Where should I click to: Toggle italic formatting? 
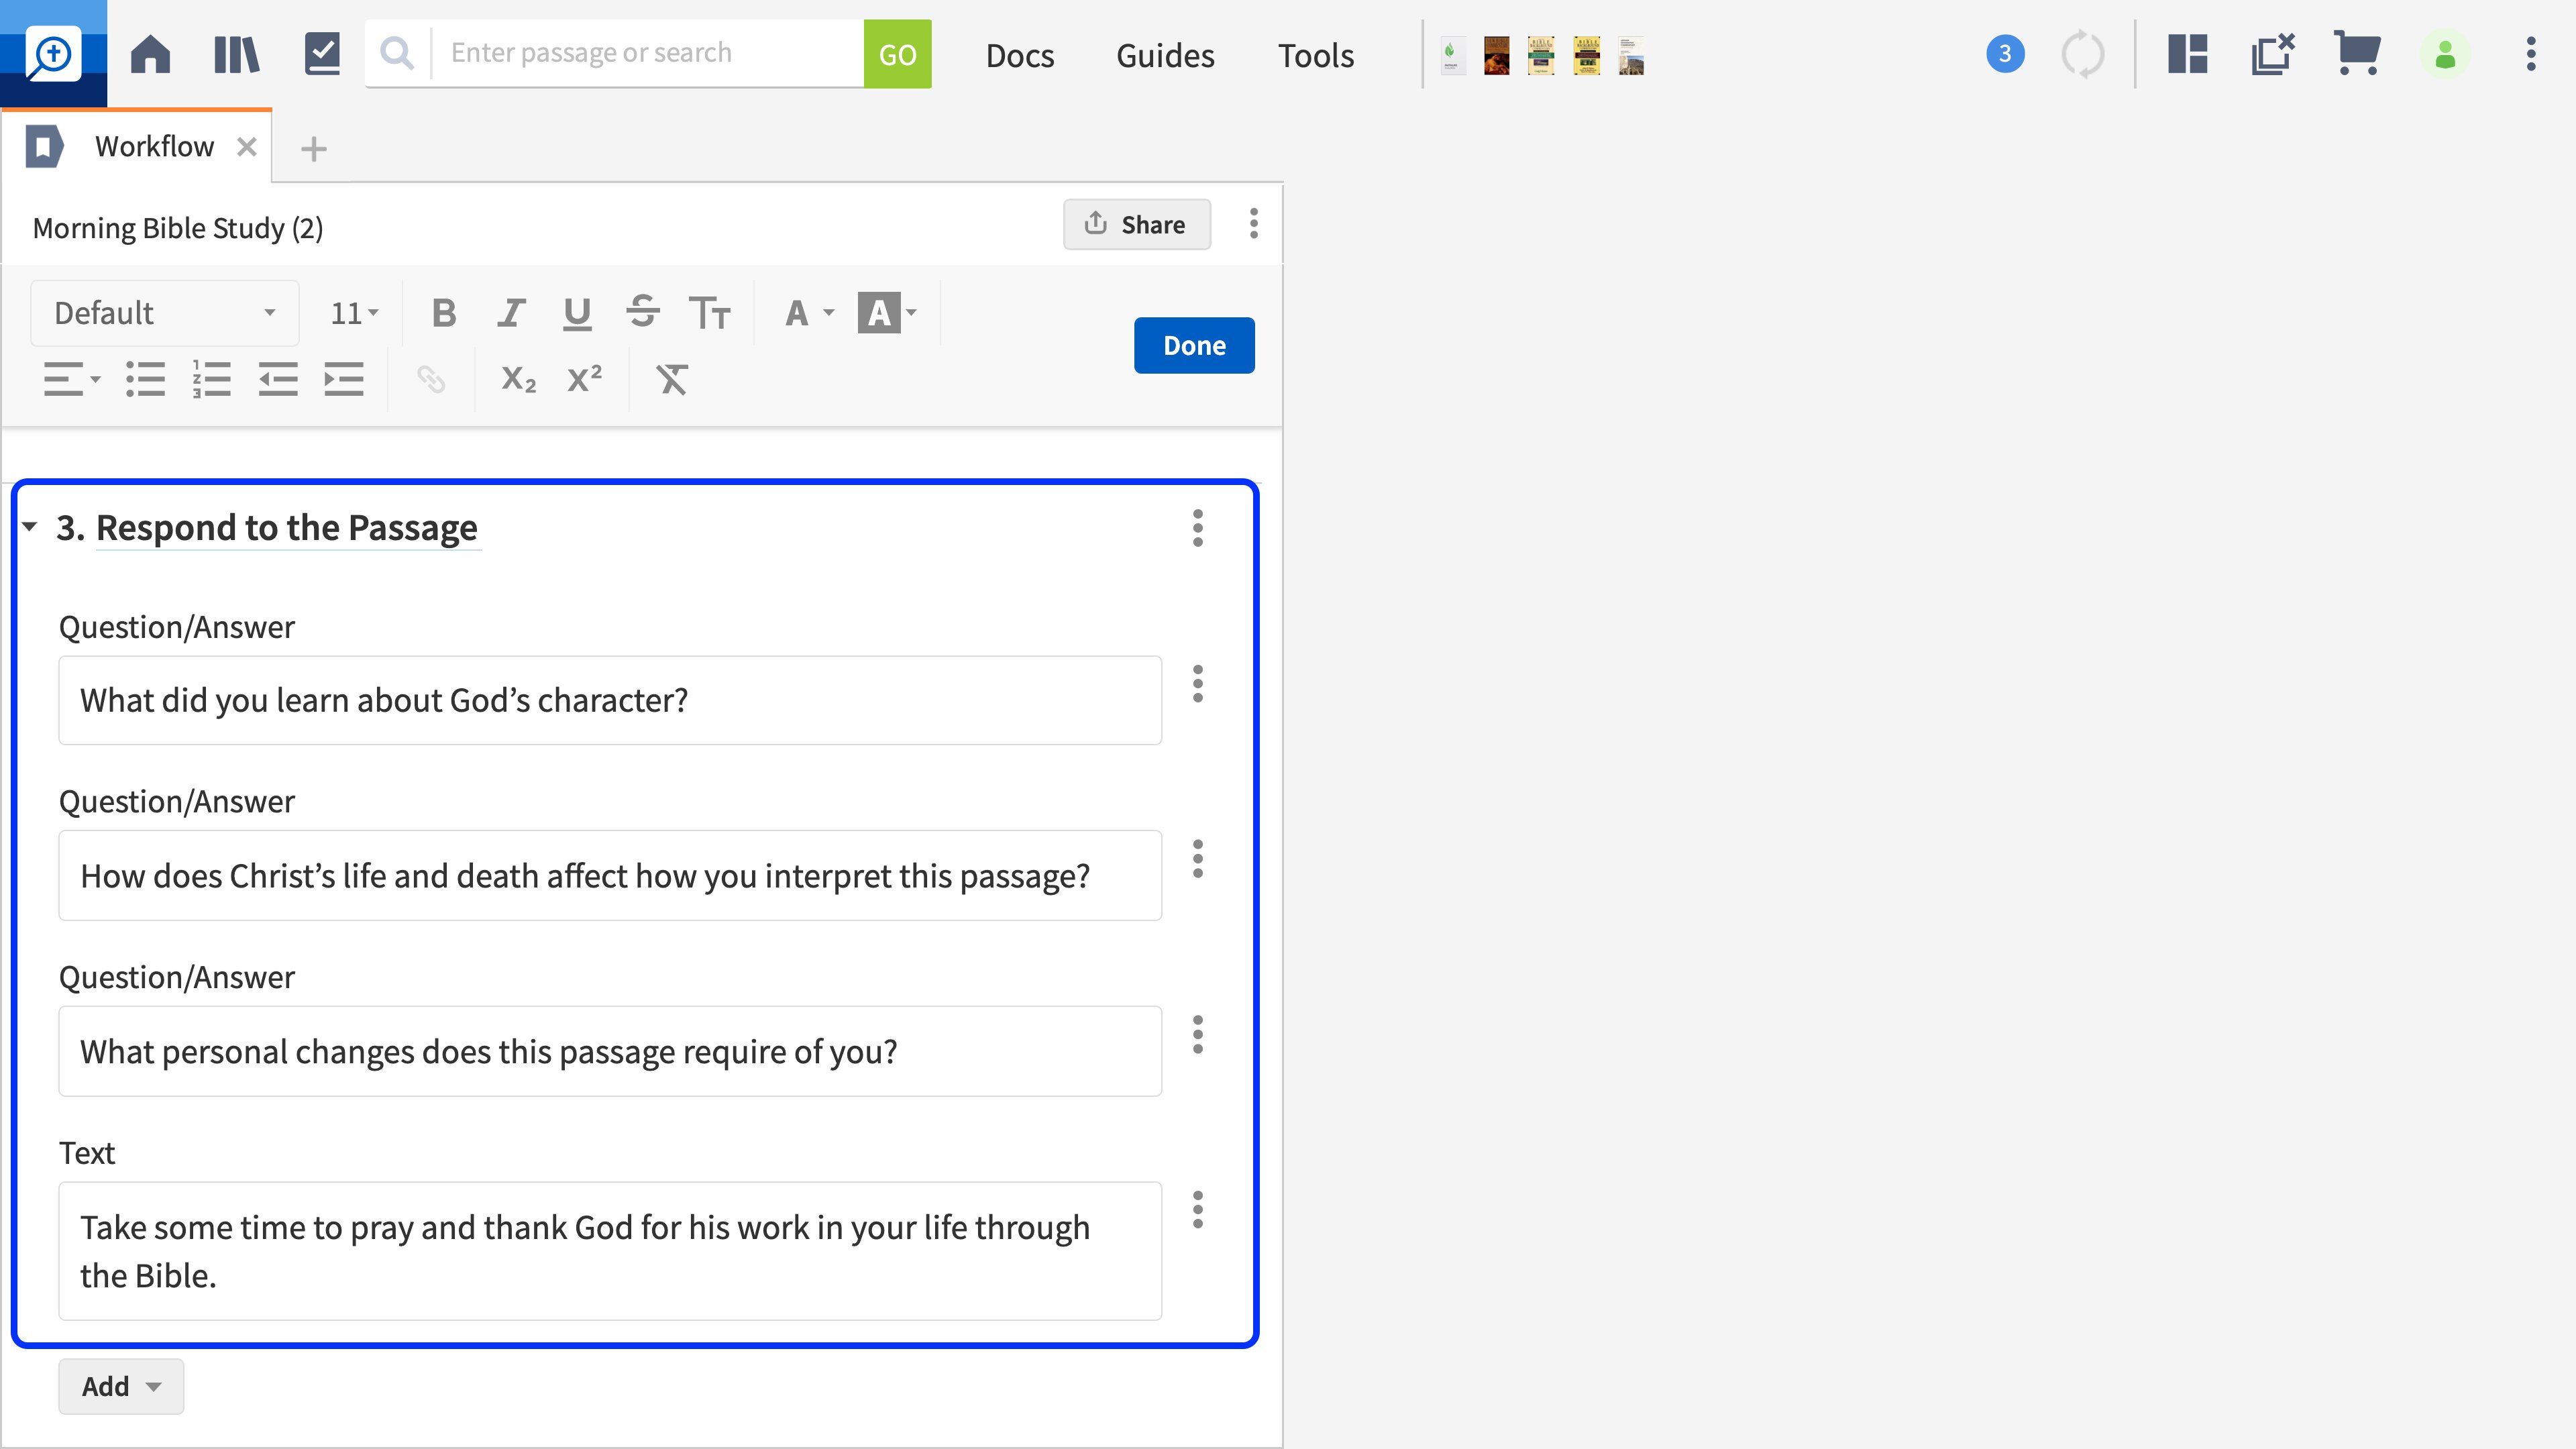511,313
